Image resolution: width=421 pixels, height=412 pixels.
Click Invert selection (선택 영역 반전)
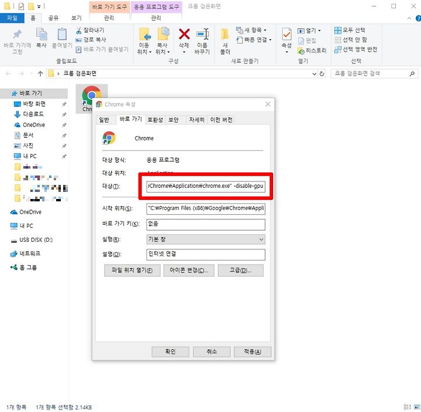click(x=356, y=49)
